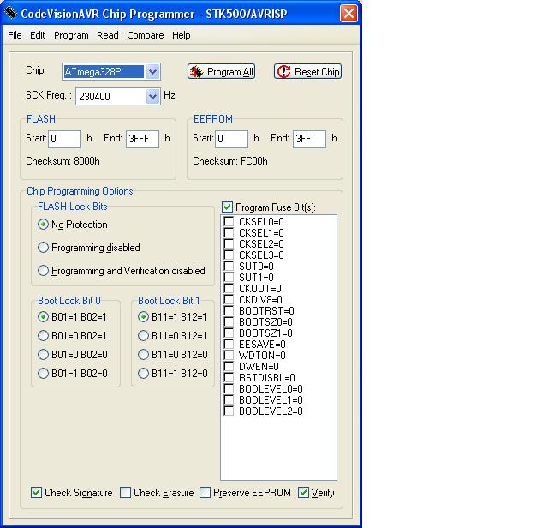Check the RSTDISBL=0 fuse bit

(229, 378)
